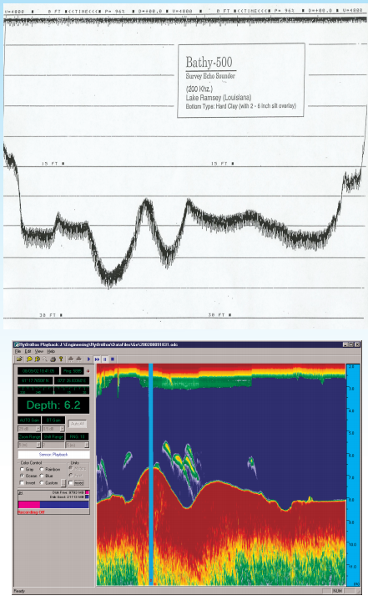This screenshot has height=601, width=368.
Task: Click the second gray boat toolbar icon
Action: point(78,359)
